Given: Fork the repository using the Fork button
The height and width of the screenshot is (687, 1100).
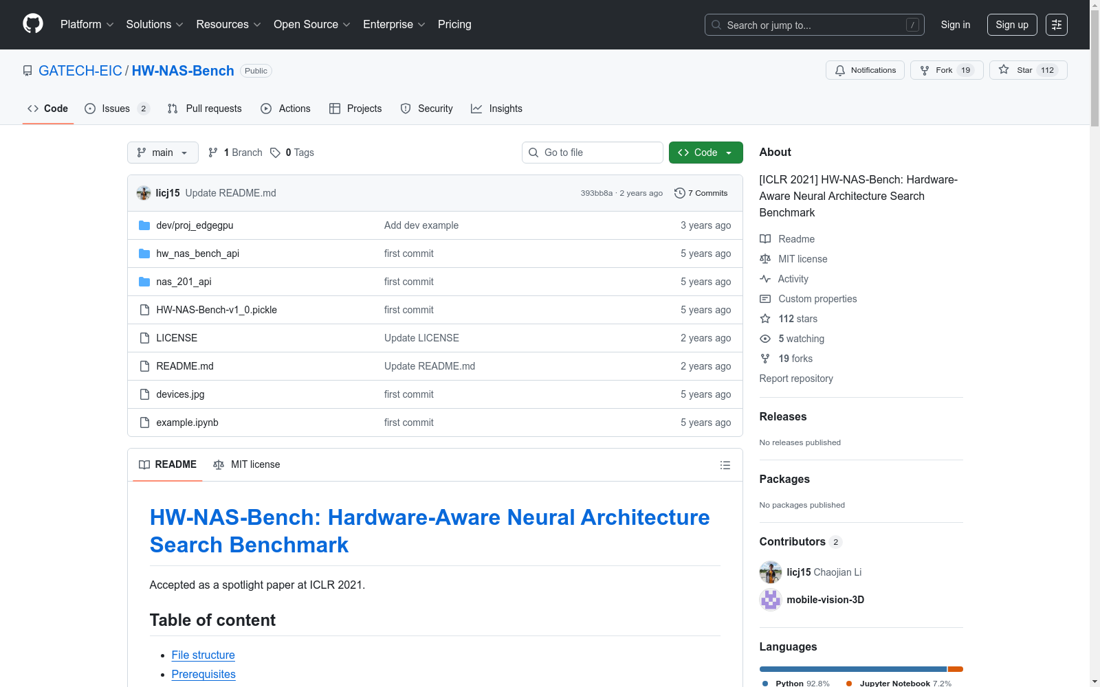Looking at the screenshot, I should (x=947, y=70).
